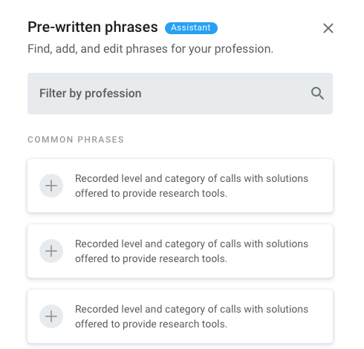Click the "Filter by profession" placeholder text
Screen dimensions: 364x349
pos(91,94)
